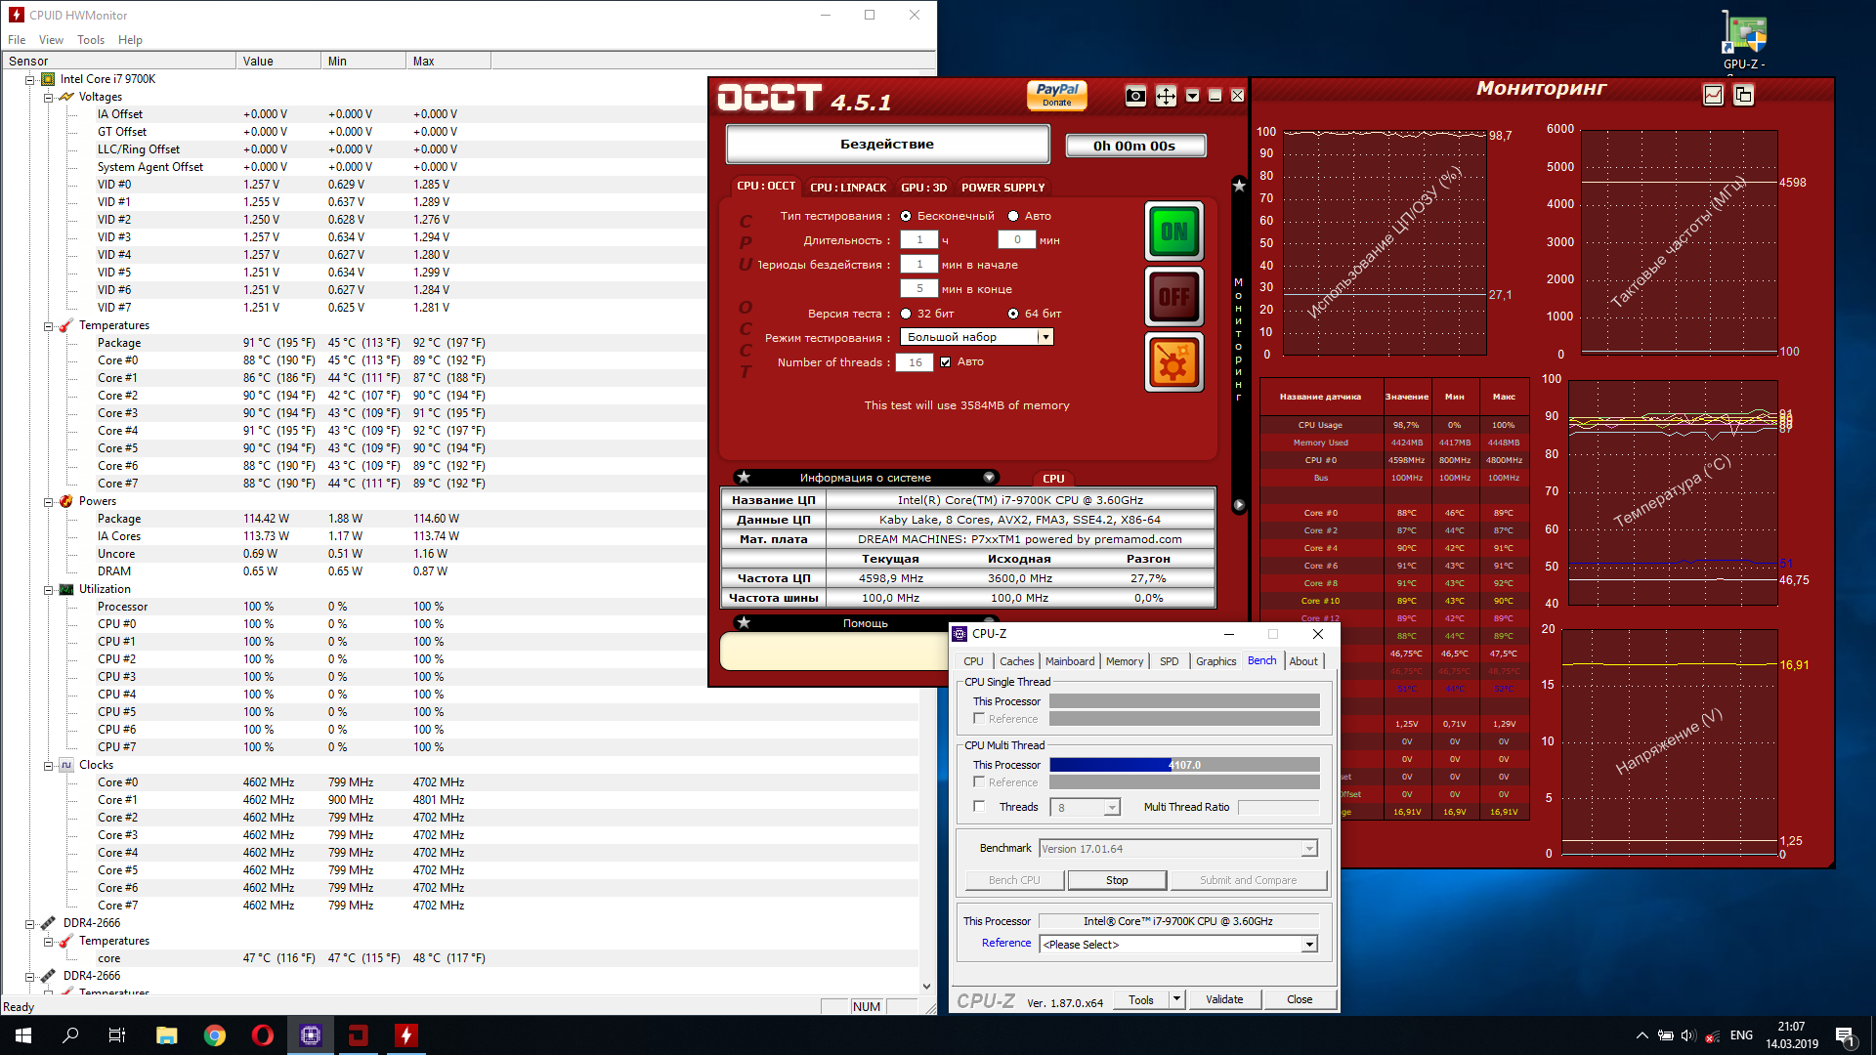This screenshot has height=1055, width=1876.
Task: Take an OCCT screenshot with camera icon
Action: pos(1134,96)
